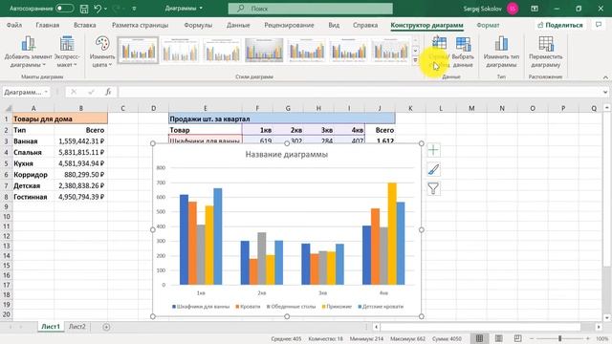The image size is (612, 344).
Task: Open Chart Filters funnel button
Action: [x=433, y=188]
